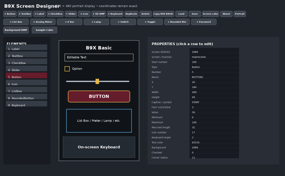
Task: Click the + Icon toolbar button
Action: point(84,14)
